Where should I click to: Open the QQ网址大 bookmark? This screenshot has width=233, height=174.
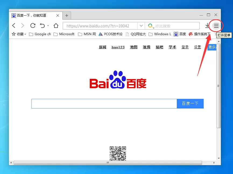136,34
